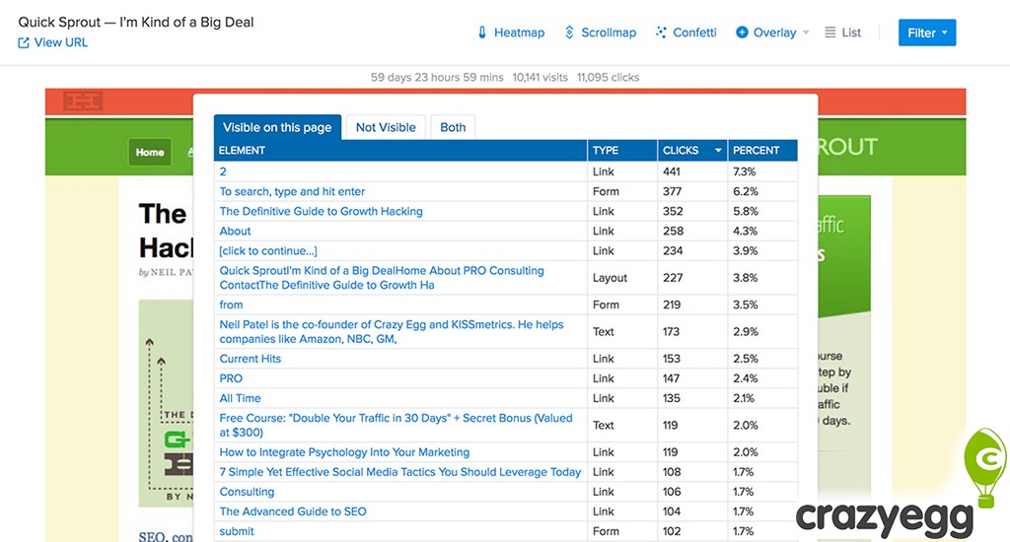
Task: Click the Overlay plus icon
Action: pos(742,33)
